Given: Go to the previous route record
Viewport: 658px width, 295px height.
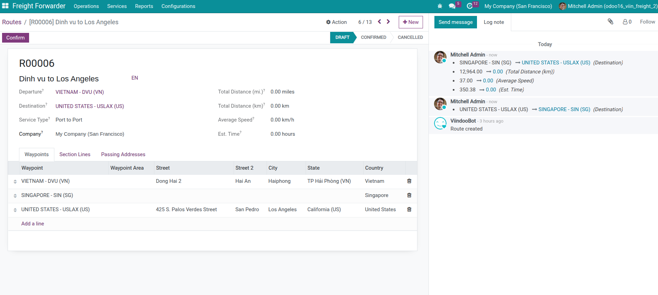Looking at the screenshot, I should (x=379, y=22).
